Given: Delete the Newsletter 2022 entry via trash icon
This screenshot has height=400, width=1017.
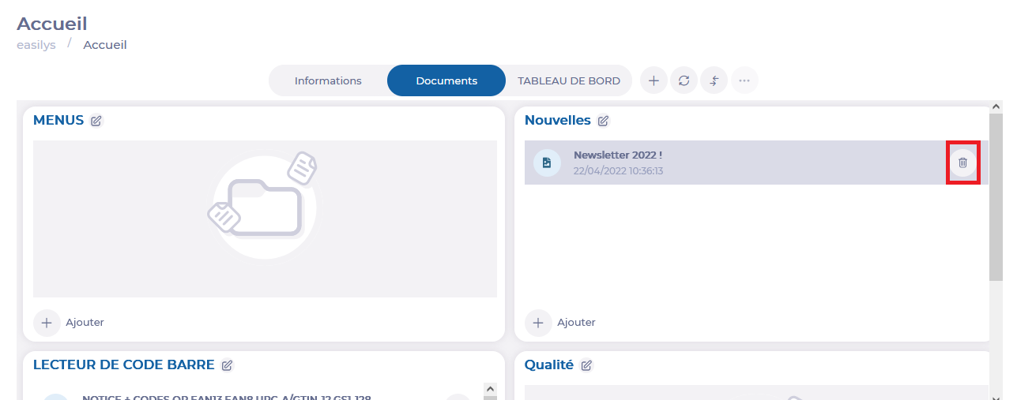Looking at the screenshot, I should point(962,163).
